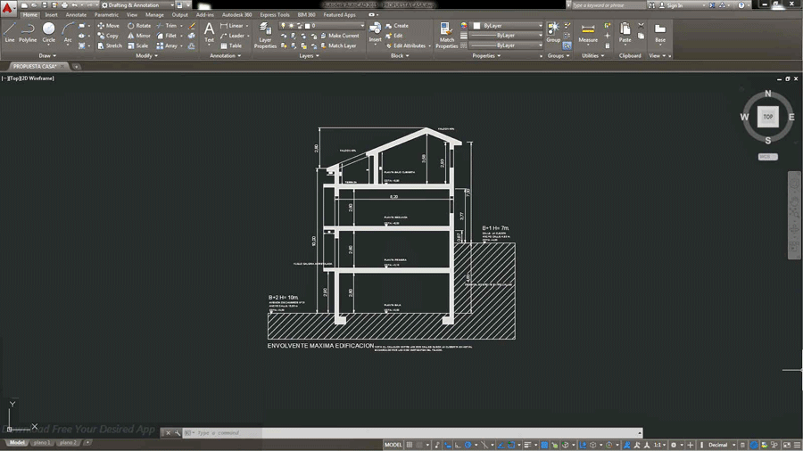The image size is (803, 451).
Task: Open the Layer Properties manager
Action: click(x=265, y=36)
